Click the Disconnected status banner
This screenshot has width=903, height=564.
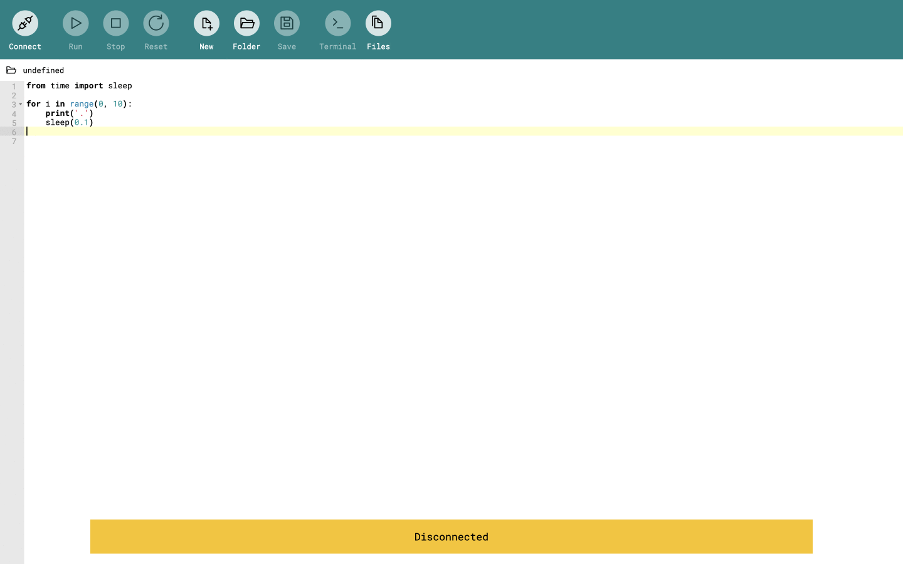click(451, 536)
